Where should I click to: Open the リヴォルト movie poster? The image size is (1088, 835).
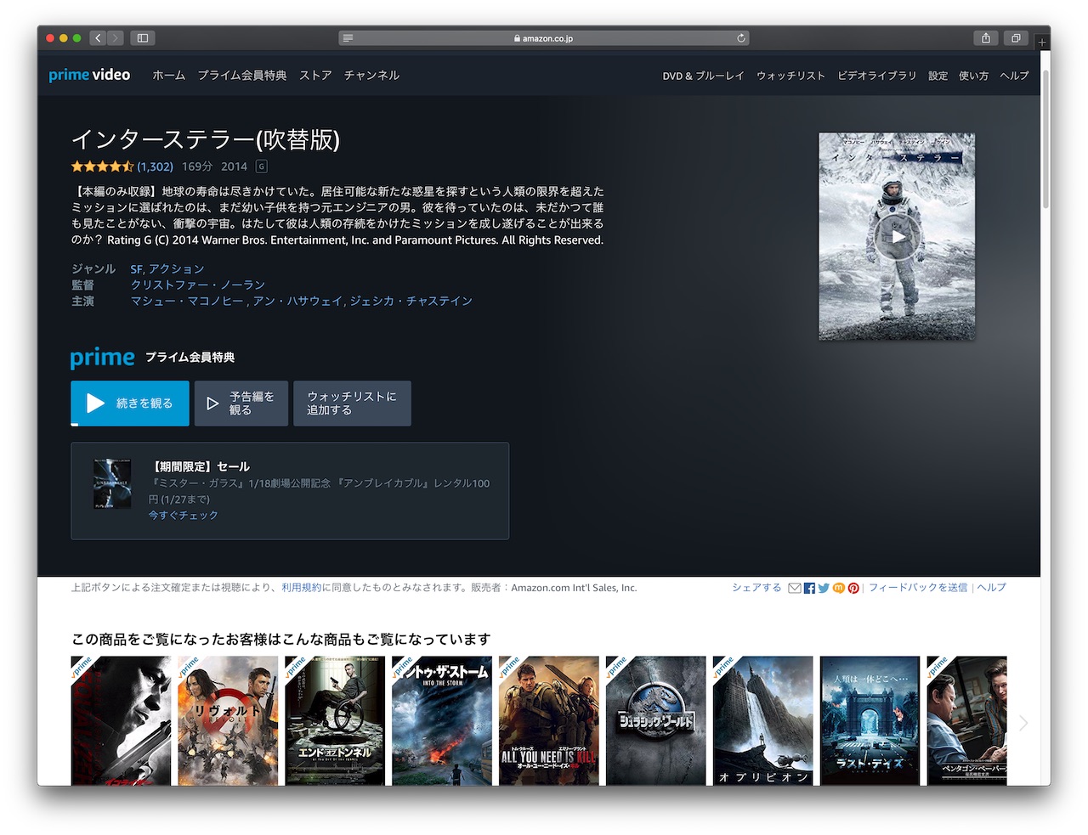[x=228, y=720]
